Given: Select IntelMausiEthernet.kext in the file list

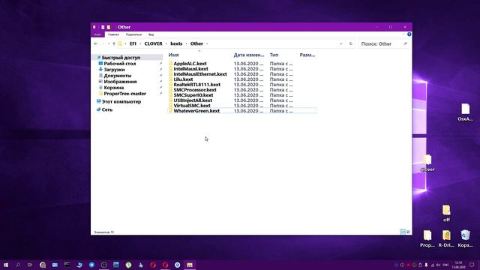Looking at the screenshot, I should pyautogui.click(x=200, y=74).
